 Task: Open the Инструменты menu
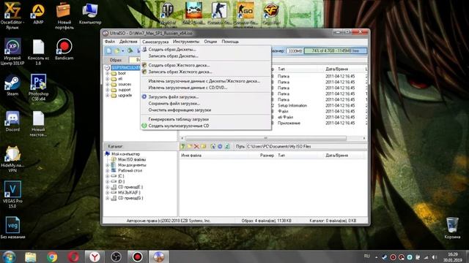[185, 42]
